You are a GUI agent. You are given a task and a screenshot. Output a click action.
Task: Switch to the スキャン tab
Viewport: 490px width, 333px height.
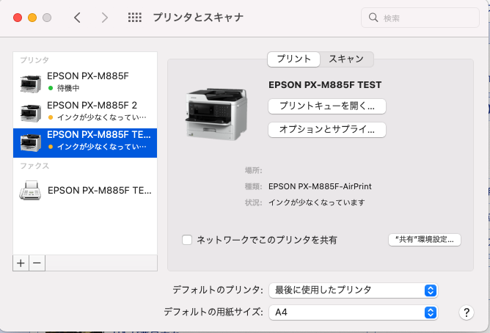[x=346, y=59]
